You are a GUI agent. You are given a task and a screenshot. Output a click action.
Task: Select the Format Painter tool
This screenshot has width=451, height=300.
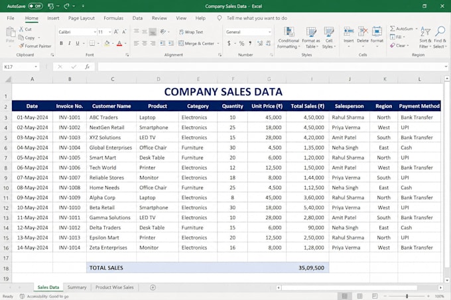pos(34,46)
